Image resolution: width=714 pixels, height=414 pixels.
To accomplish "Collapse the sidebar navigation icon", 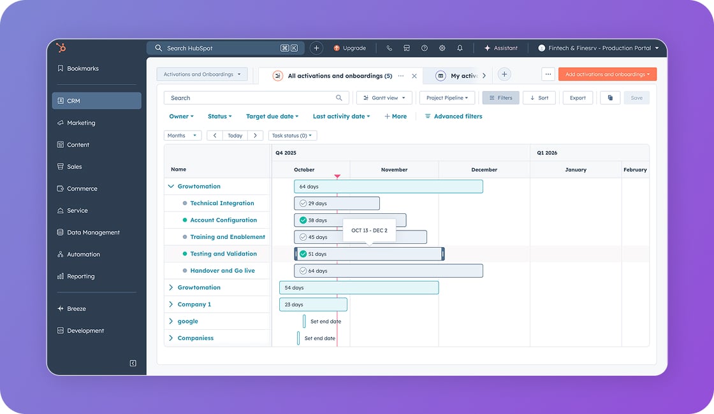I will tap(133, 363).
